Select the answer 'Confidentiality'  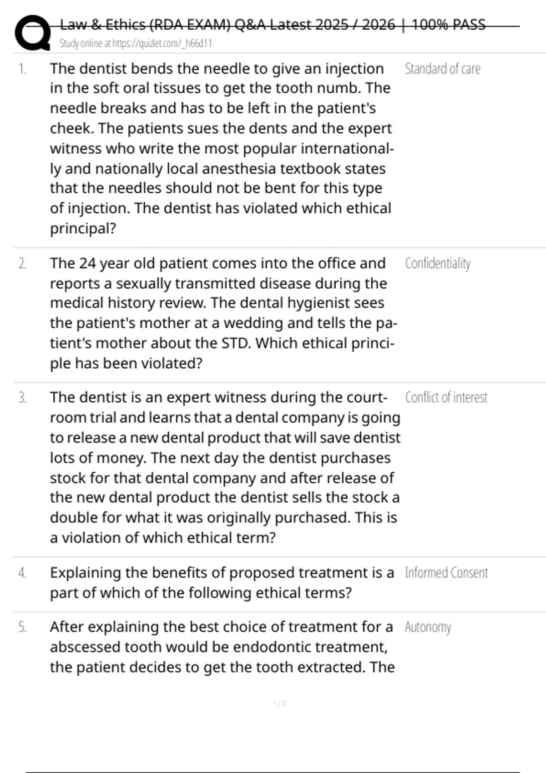pos(437,264)
